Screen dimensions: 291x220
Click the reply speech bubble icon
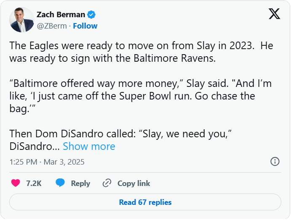60,183
